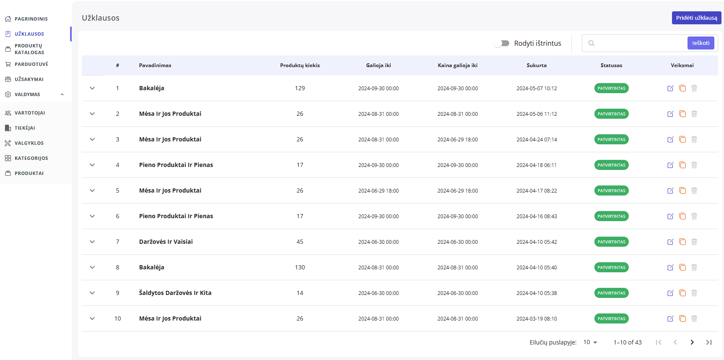Go to next page of results
This screenshot has height=360, width=724.
[692, 342]
